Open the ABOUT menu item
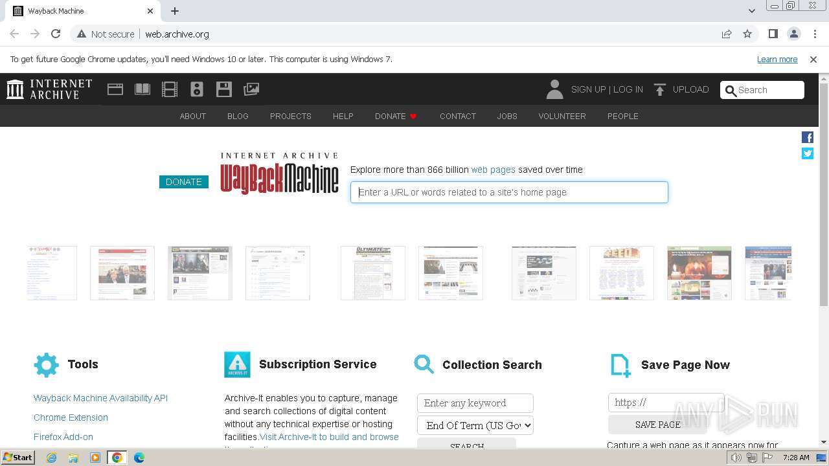This screenshot has height=466, width=829. pos(193,116)
